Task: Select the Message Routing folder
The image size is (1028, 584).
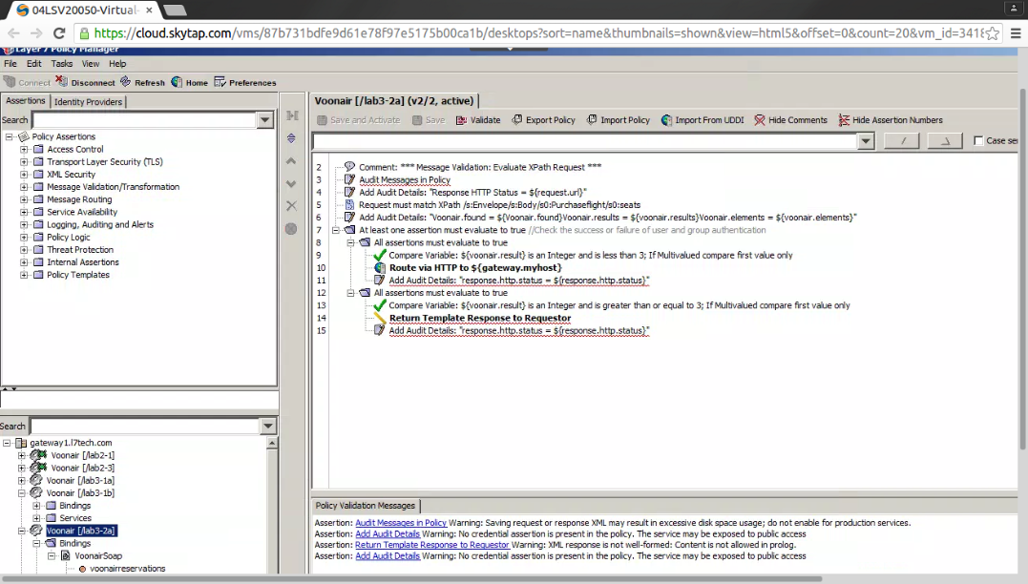Action: tap(79, 199)
